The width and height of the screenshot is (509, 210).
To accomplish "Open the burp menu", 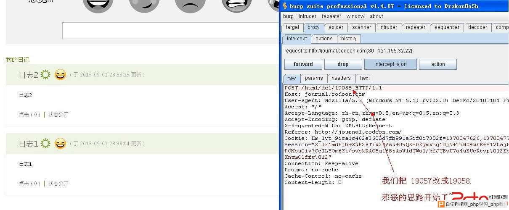I will tap(289, 16).
